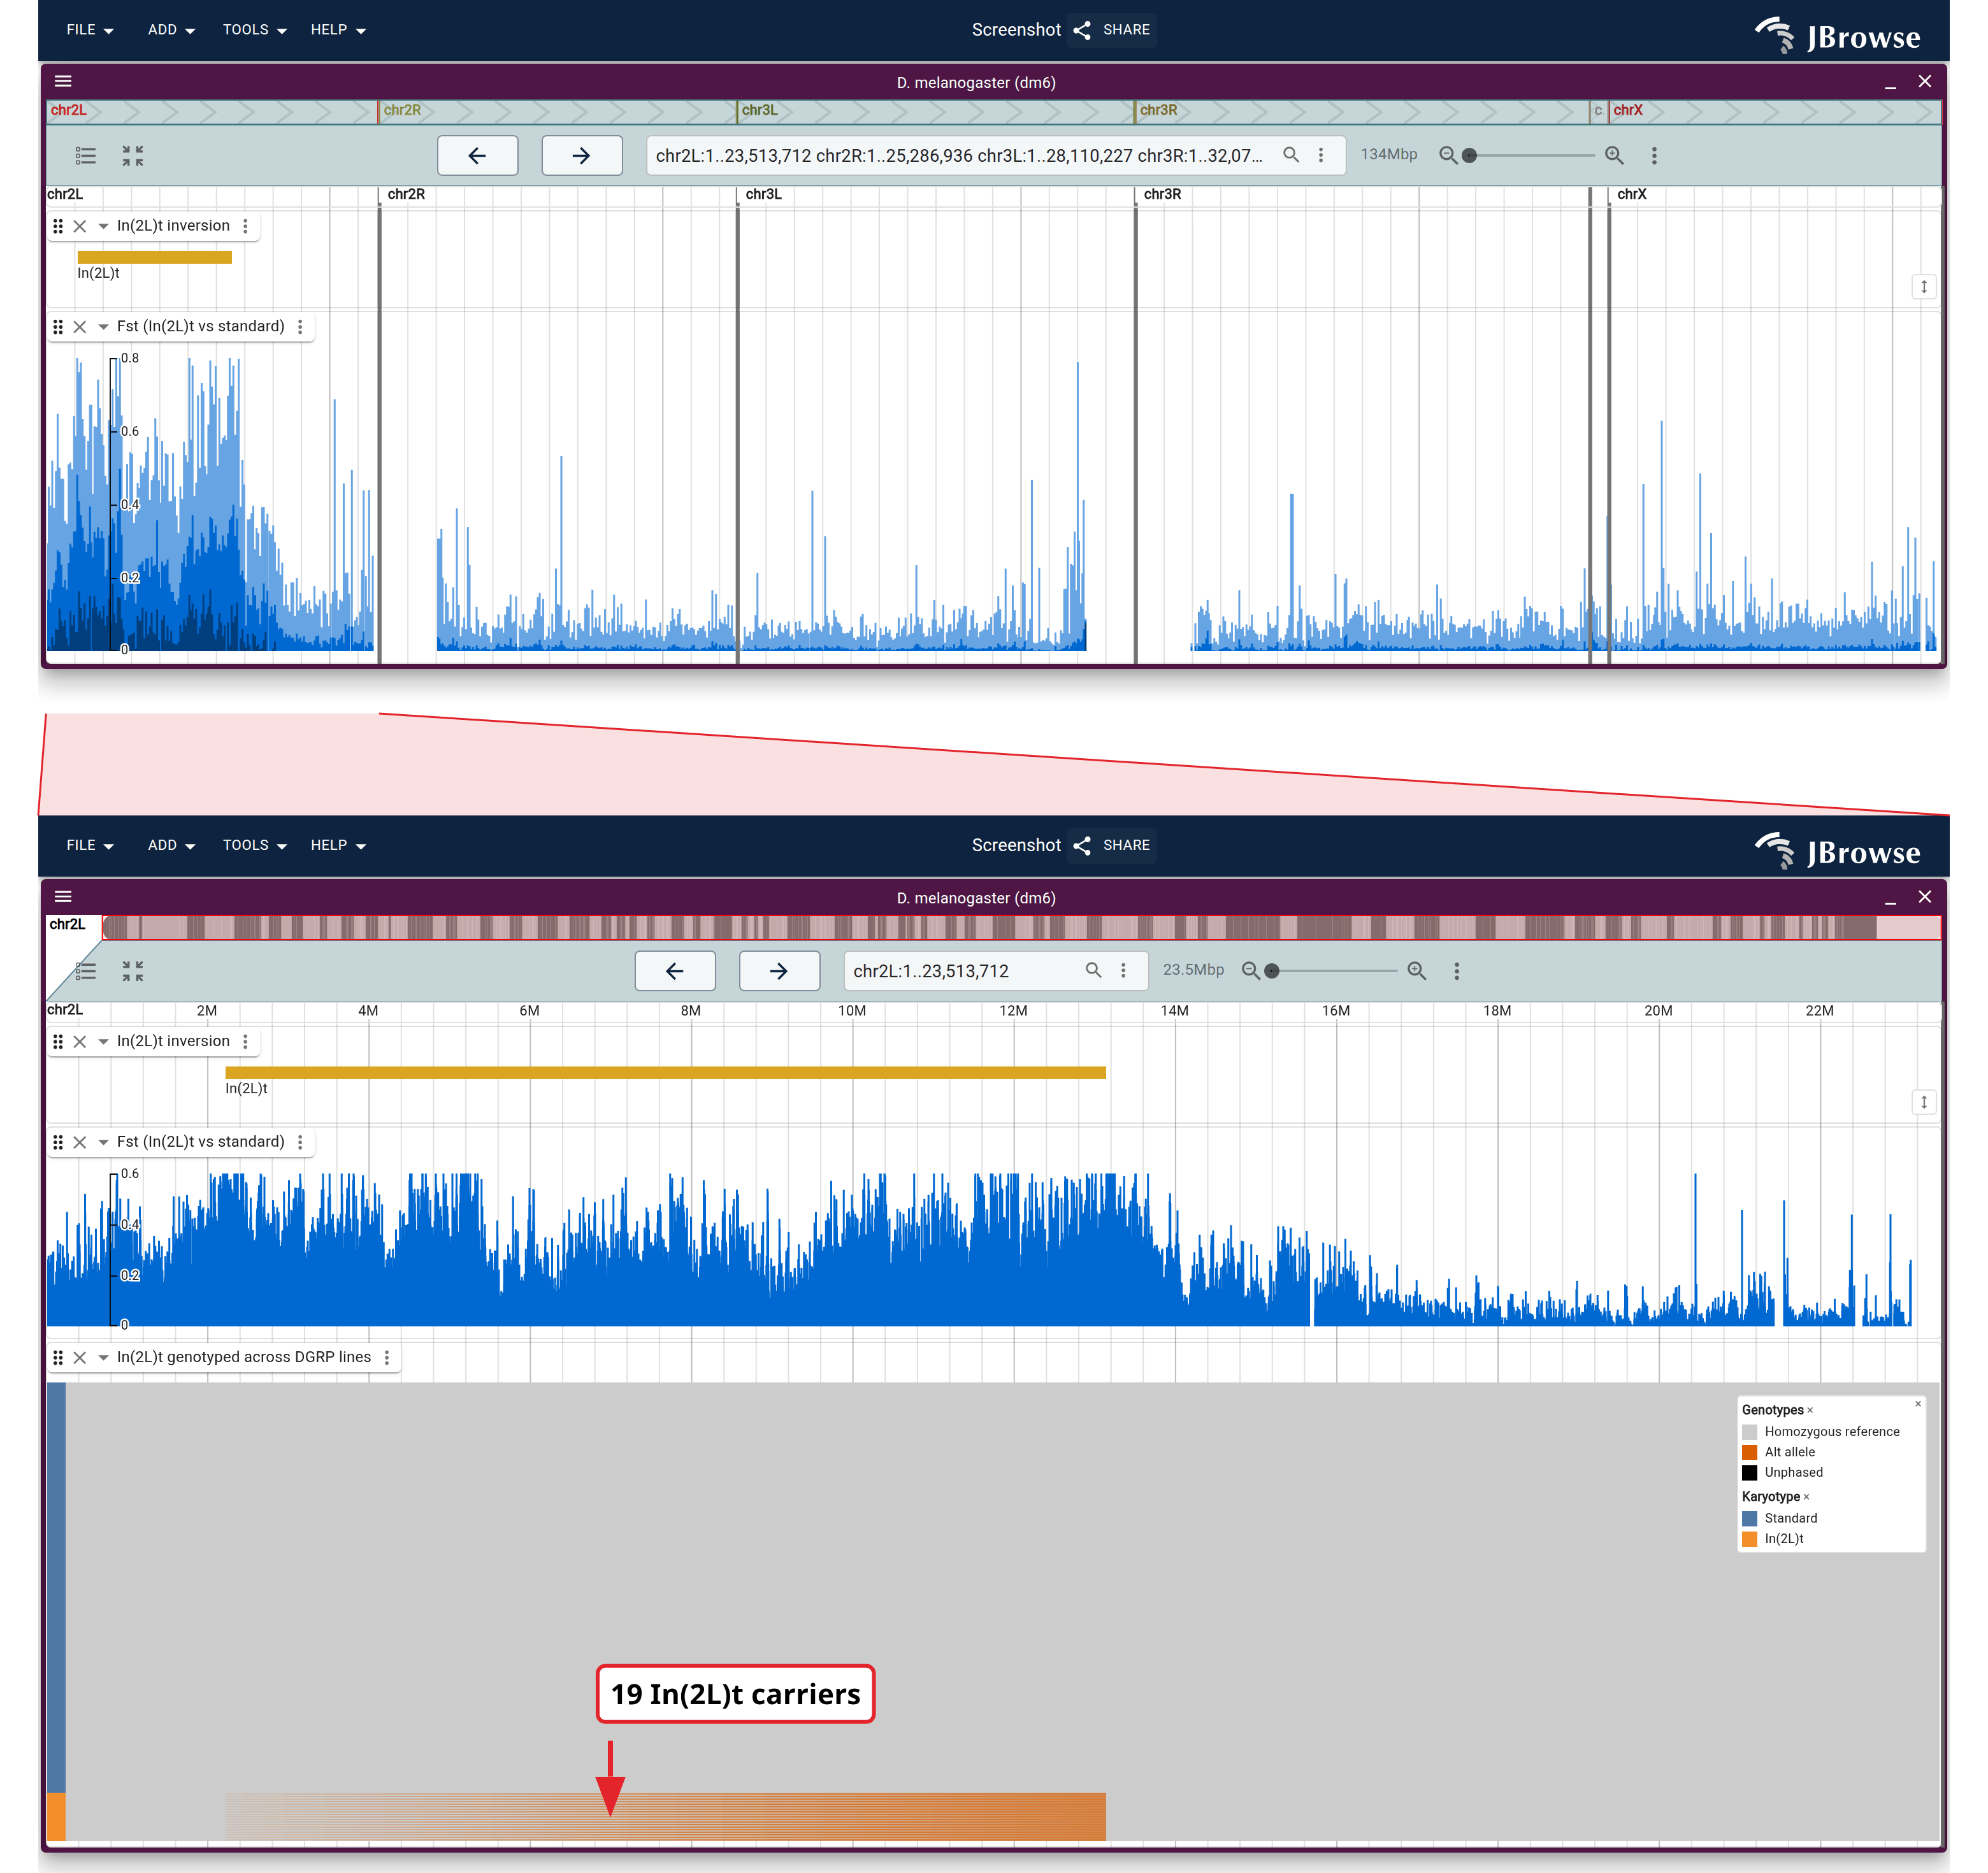
Task: Click search icon in bottom location box
Action: (x=1094, y=970)
